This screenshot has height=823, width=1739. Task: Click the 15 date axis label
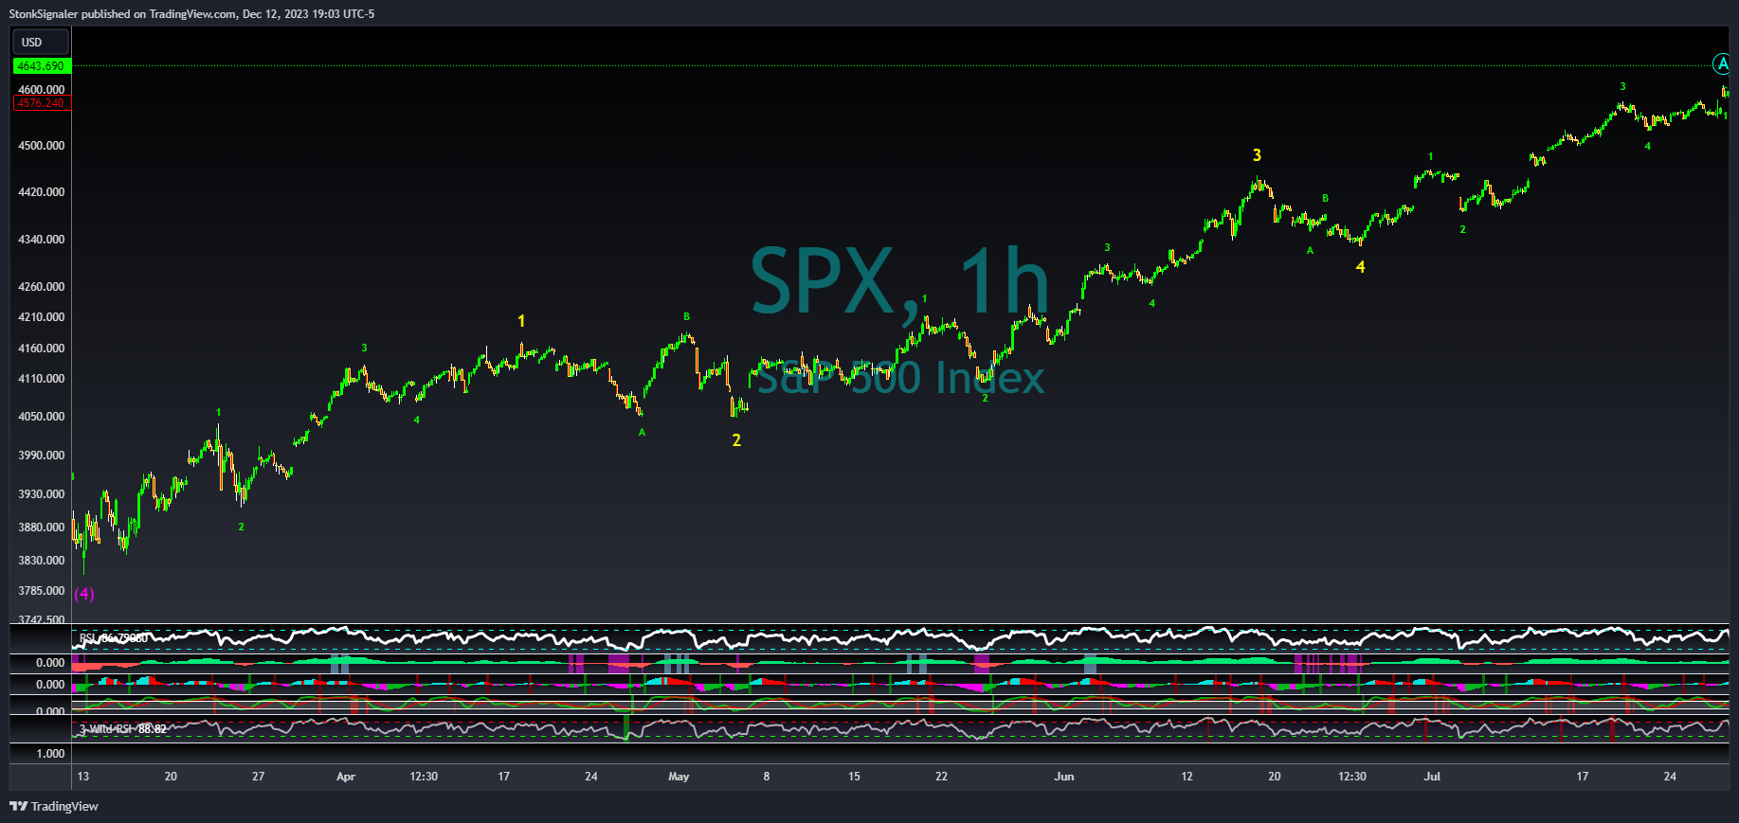854,777
